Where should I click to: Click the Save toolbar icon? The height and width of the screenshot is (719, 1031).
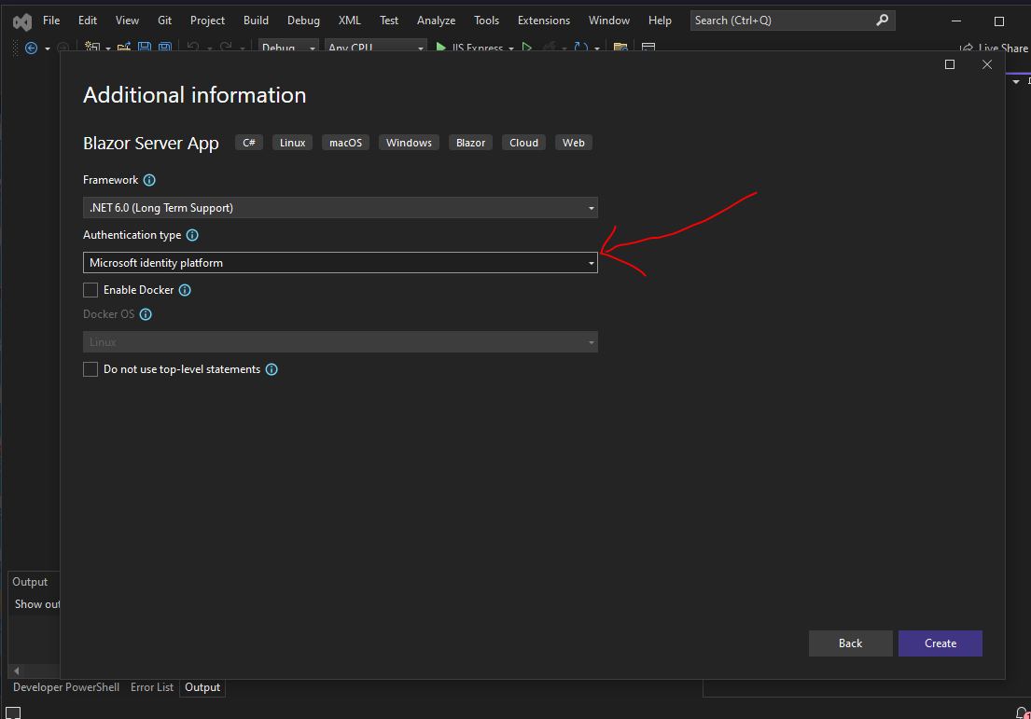click(145, 47)
